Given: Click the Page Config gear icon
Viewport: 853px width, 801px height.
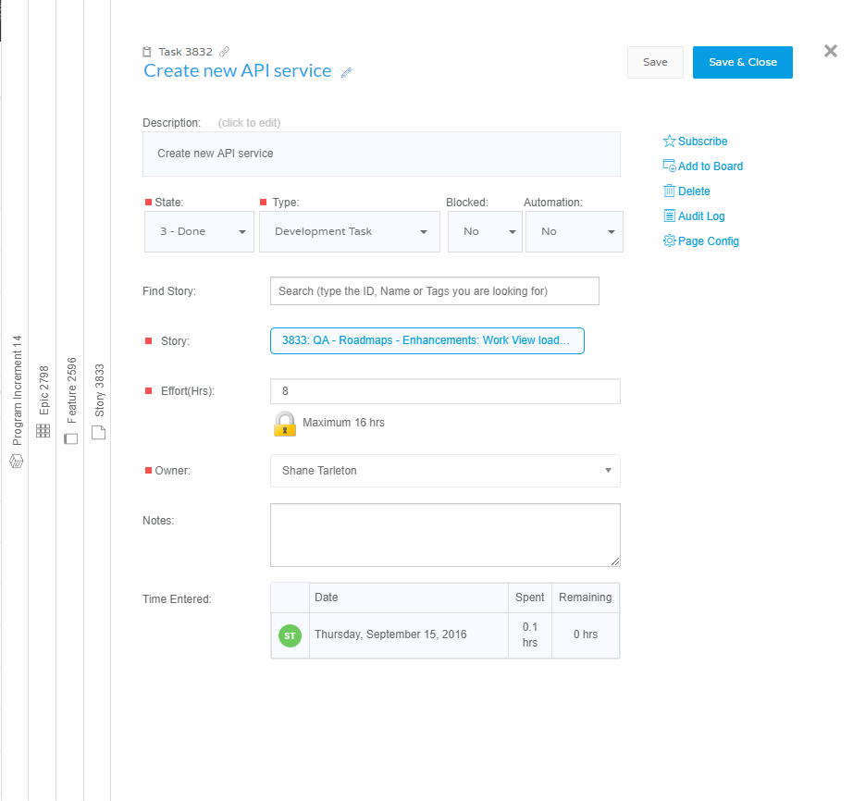Looking at the screenshot, I should click(668, 240).
